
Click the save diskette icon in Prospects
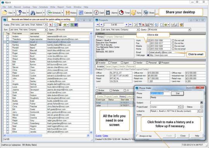click(147, 24)
